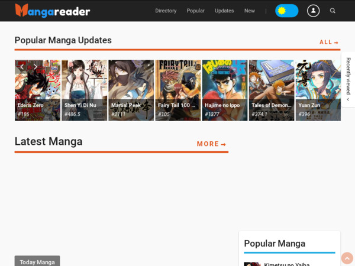
Task: Select the New menu item
Action: [250, 11]
